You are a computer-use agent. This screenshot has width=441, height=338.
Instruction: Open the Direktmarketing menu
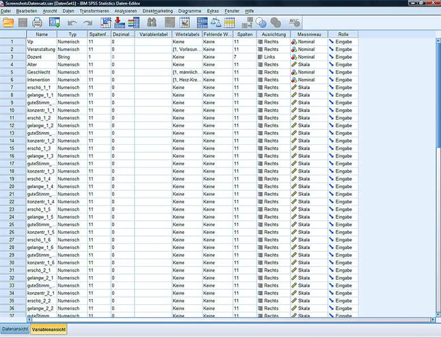pos(158,11)
